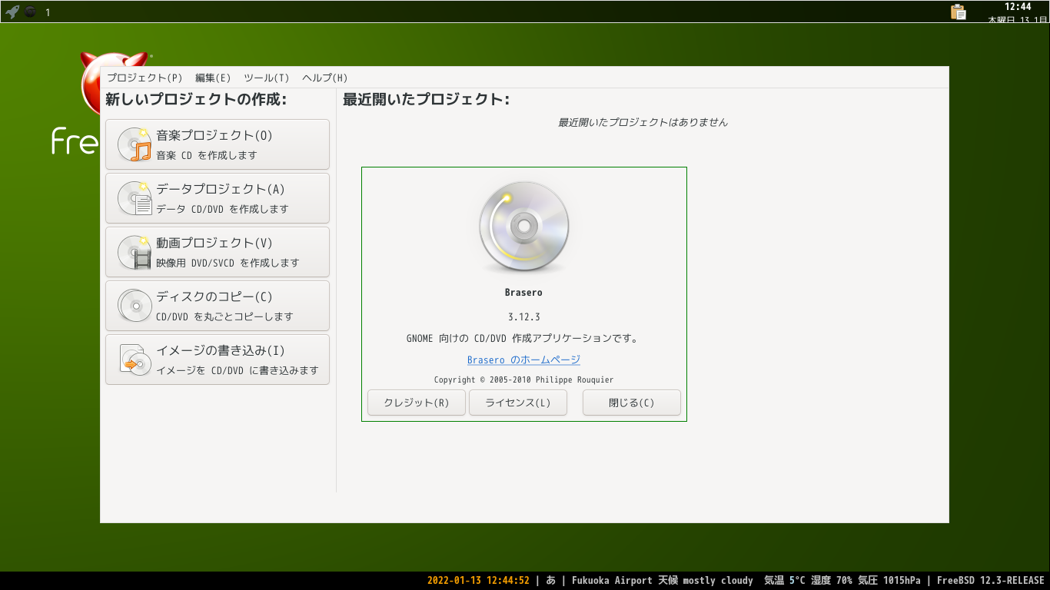Click the music project disc icon

(135, 144)
